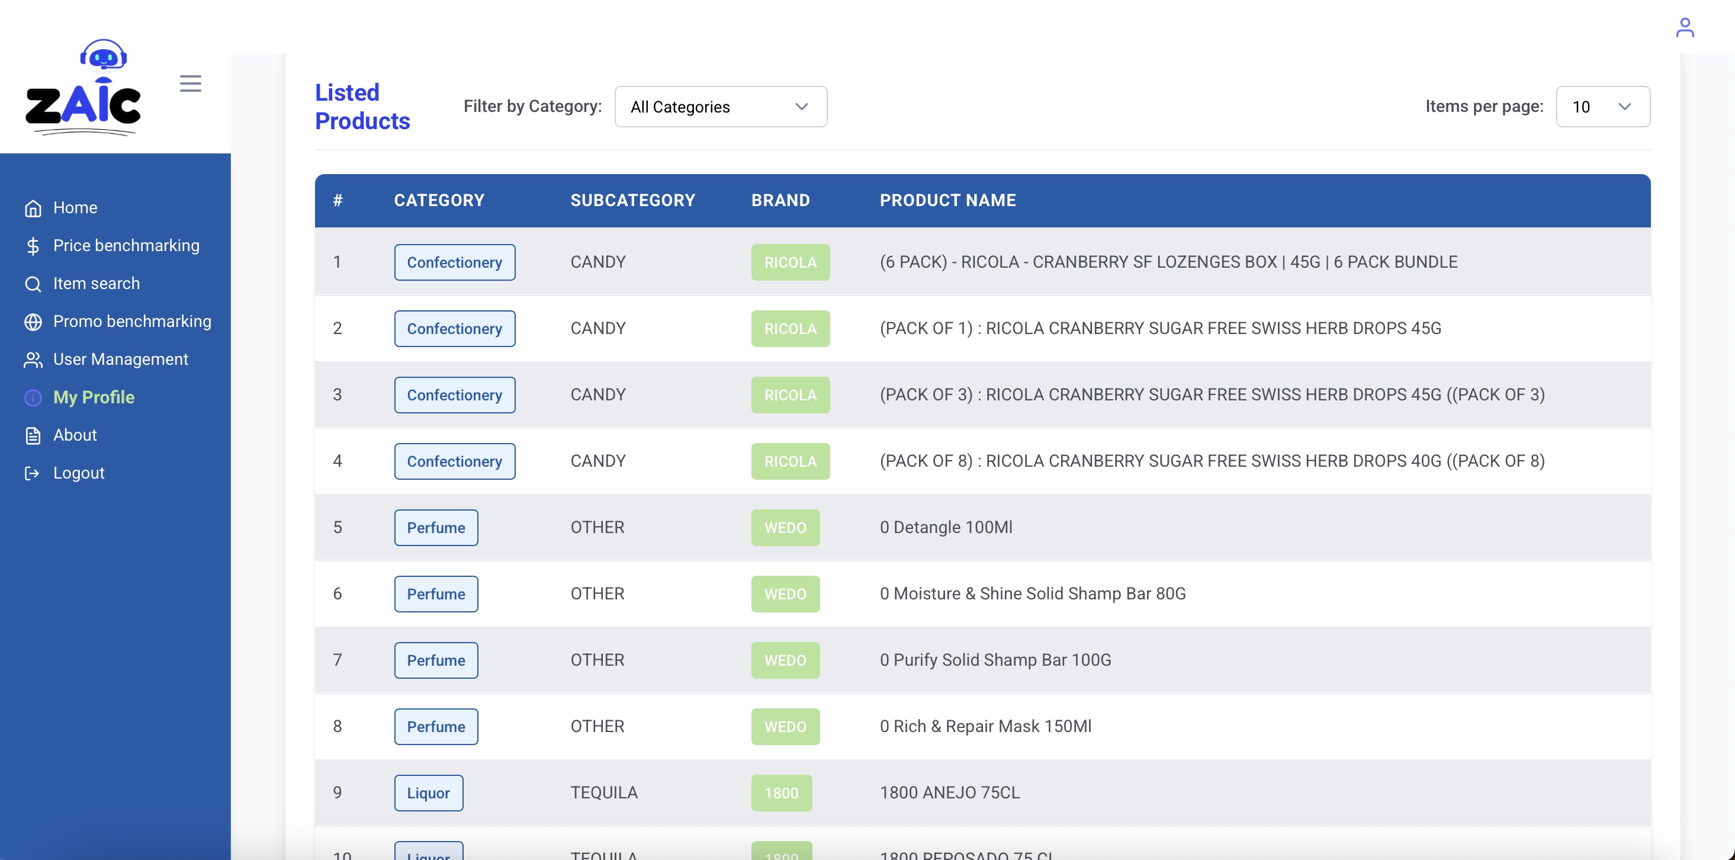The height and width of the screenshot is (860, 1735).
Task: Click the magnifier Item search icon
Action: coord(33,284)
